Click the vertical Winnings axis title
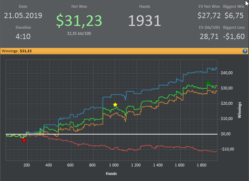249x181 pixels. pos(239,110)
